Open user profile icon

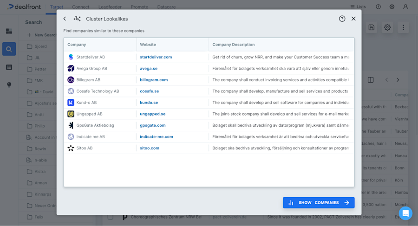coord(405,7)
